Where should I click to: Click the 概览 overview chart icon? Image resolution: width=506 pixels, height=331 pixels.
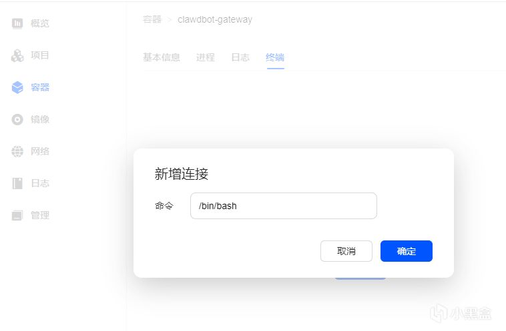click(x=17, y=23)
